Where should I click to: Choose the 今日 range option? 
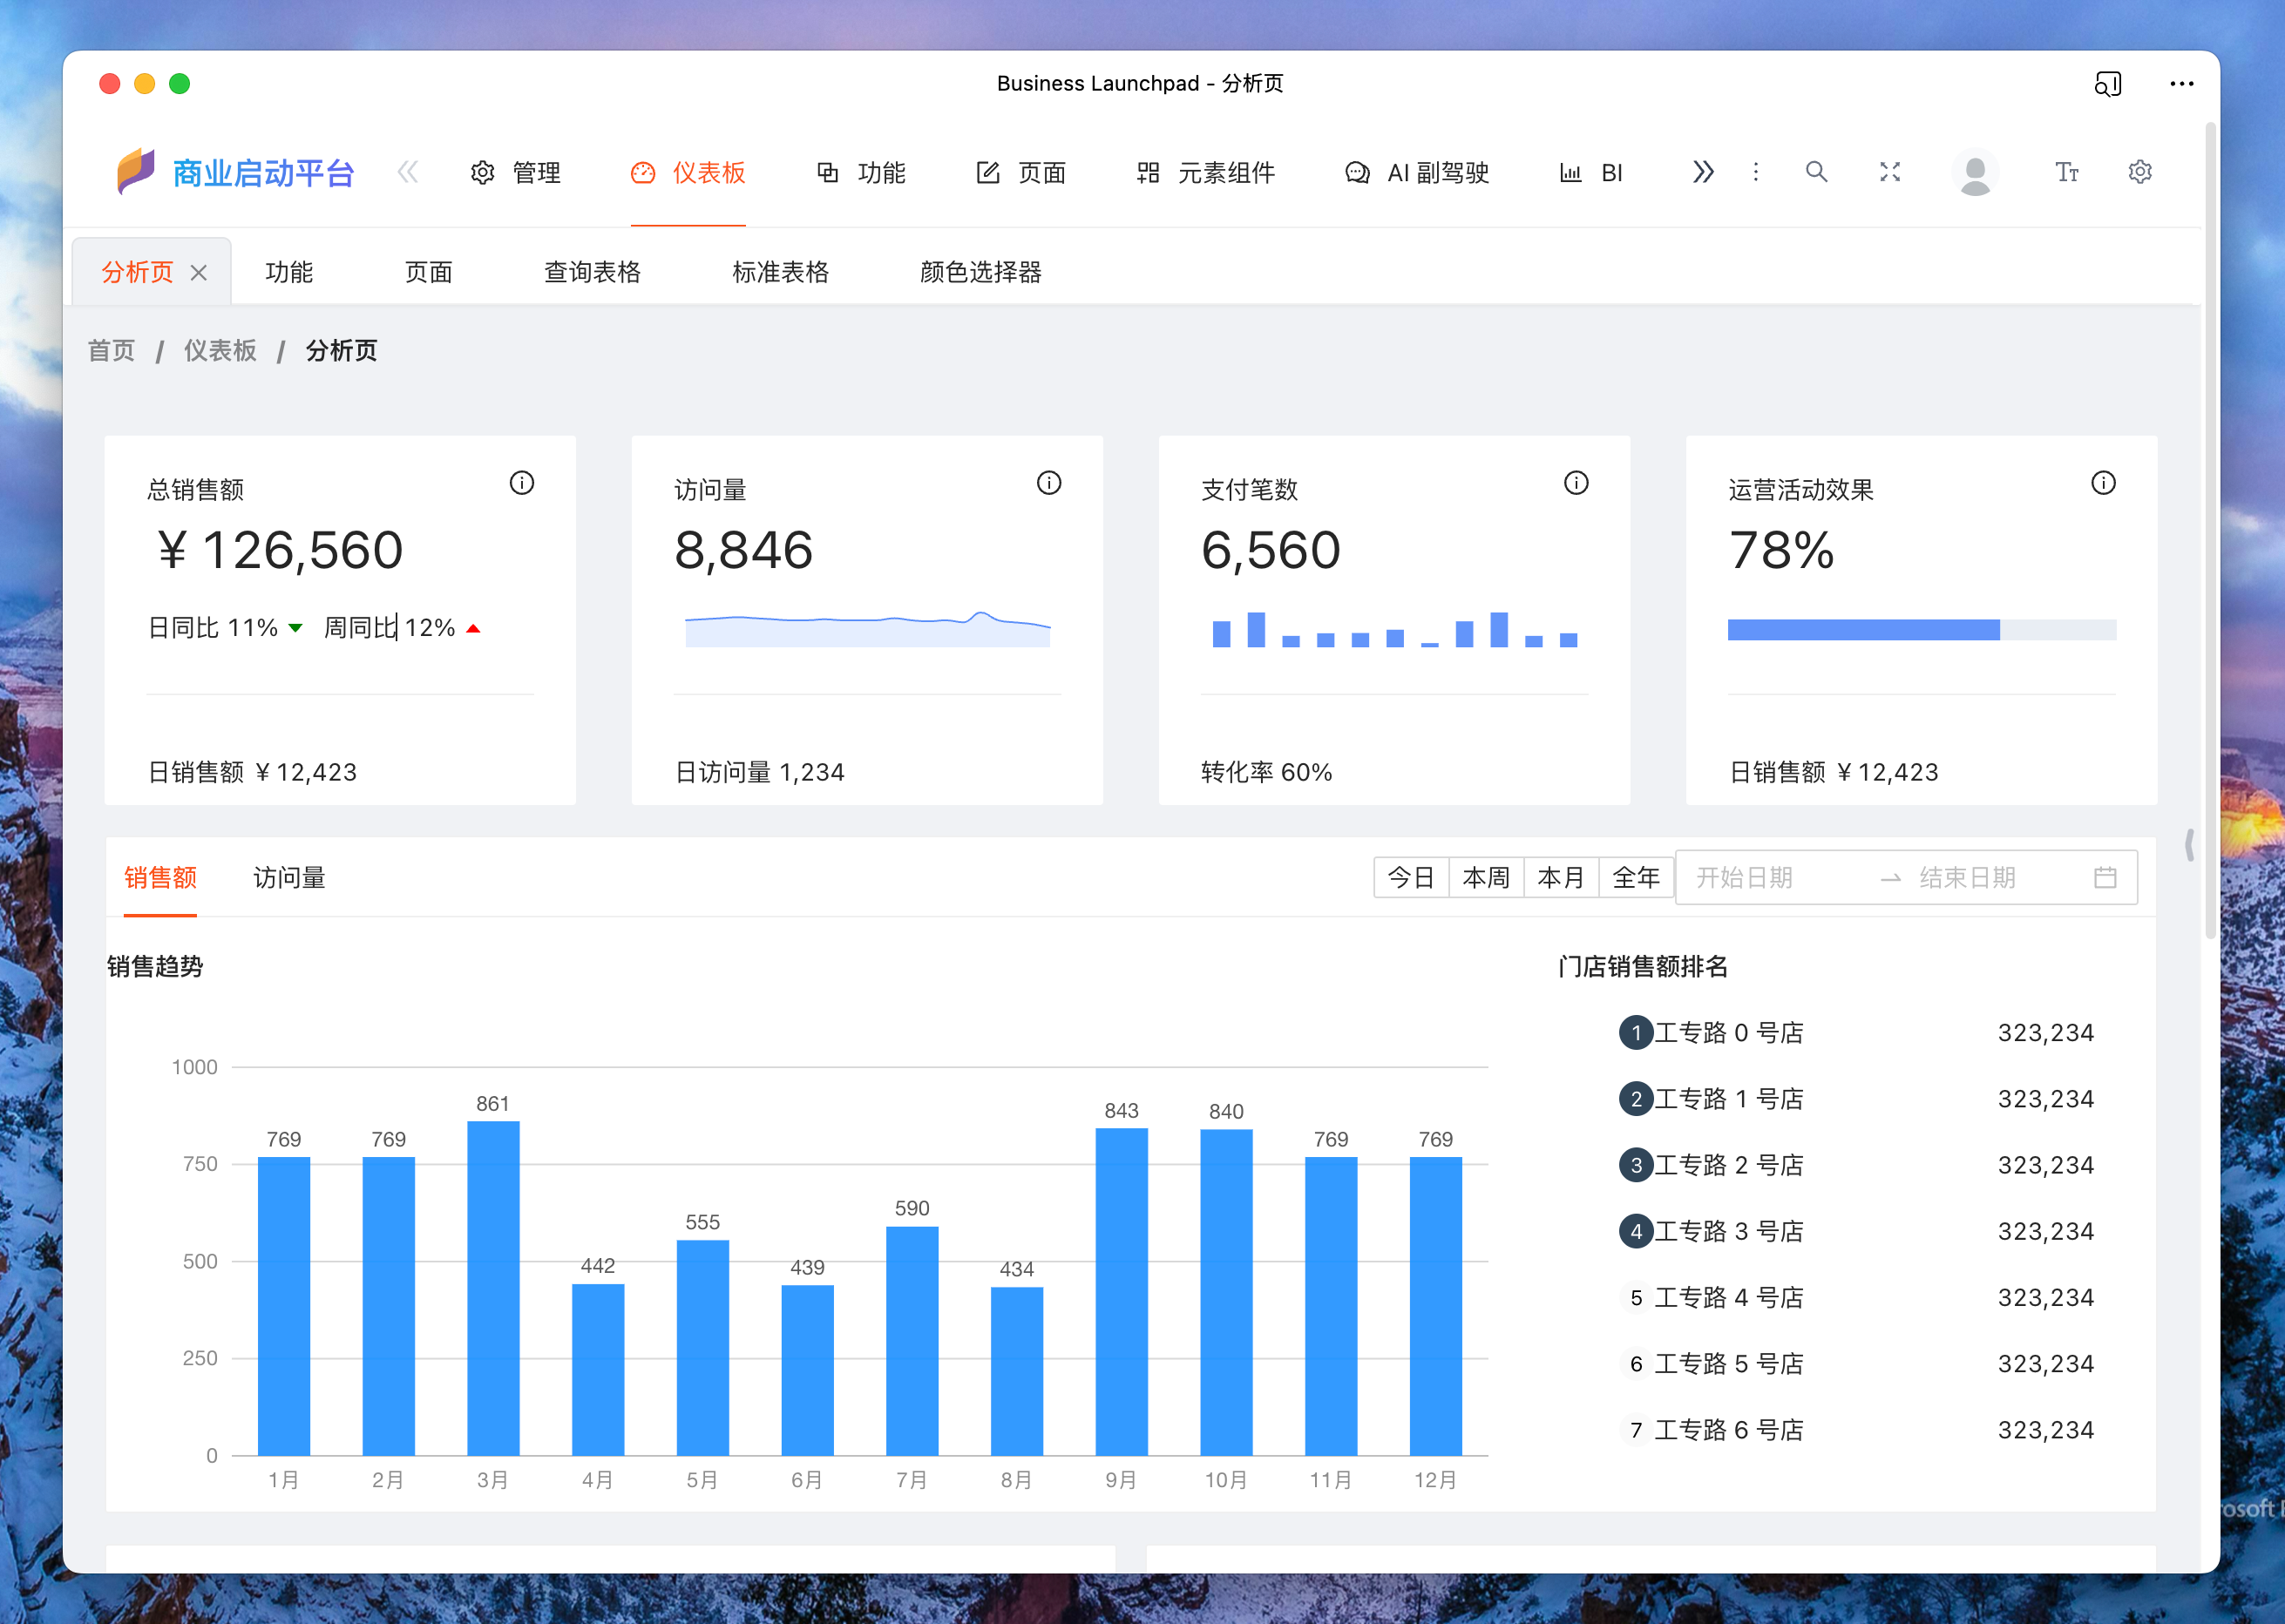[x=1411, y=878]
